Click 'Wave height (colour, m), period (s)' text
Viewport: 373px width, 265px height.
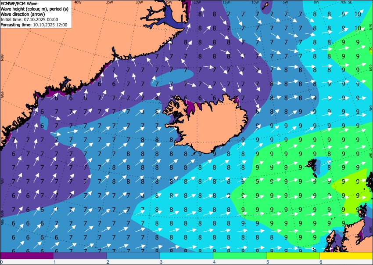pos(35,9)
